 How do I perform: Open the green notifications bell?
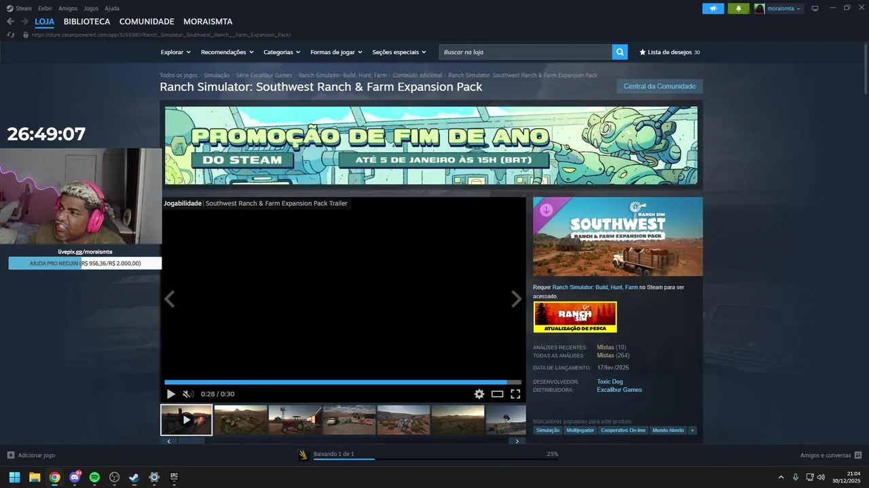[739, 8]
